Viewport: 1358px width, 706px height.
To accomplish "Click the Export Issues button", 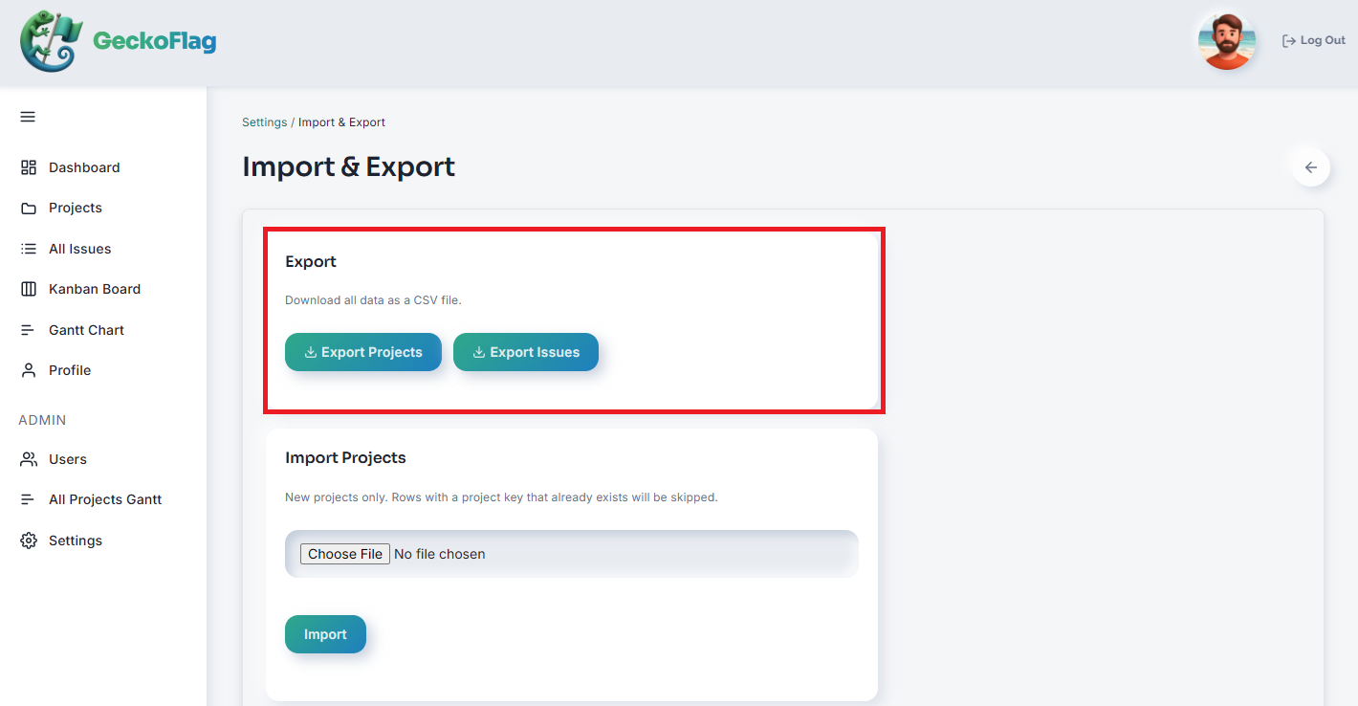I will click(x=526, y=352).
